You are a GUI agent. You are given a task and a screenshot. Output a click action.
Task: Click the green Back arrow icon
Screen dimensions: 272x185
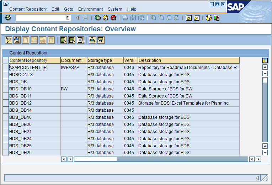tap(98, 18)
